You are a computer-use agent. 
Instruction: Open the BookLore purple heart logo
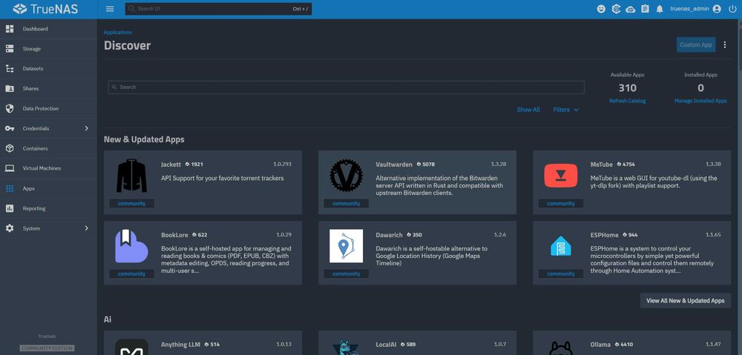pos(131,246)
